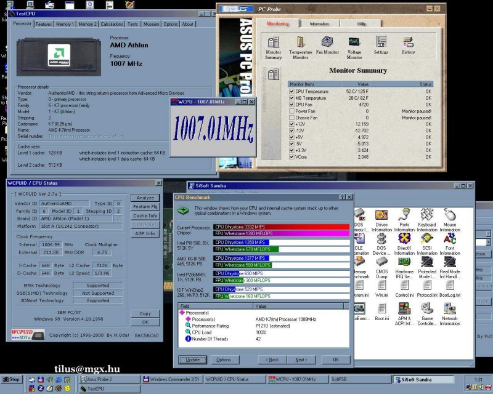
Task: Select Font Information icon in Sandra
Action: coord(450,244)
